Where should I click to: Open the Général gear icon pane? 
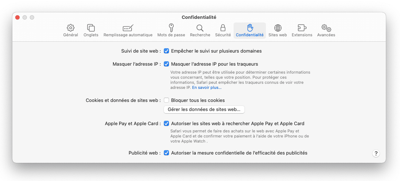coord(71,28)
